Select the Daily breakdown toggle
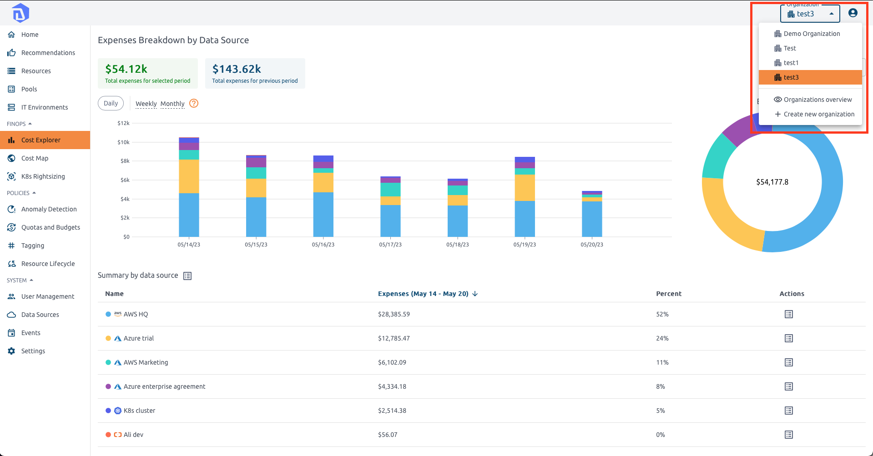 point(111,103)
